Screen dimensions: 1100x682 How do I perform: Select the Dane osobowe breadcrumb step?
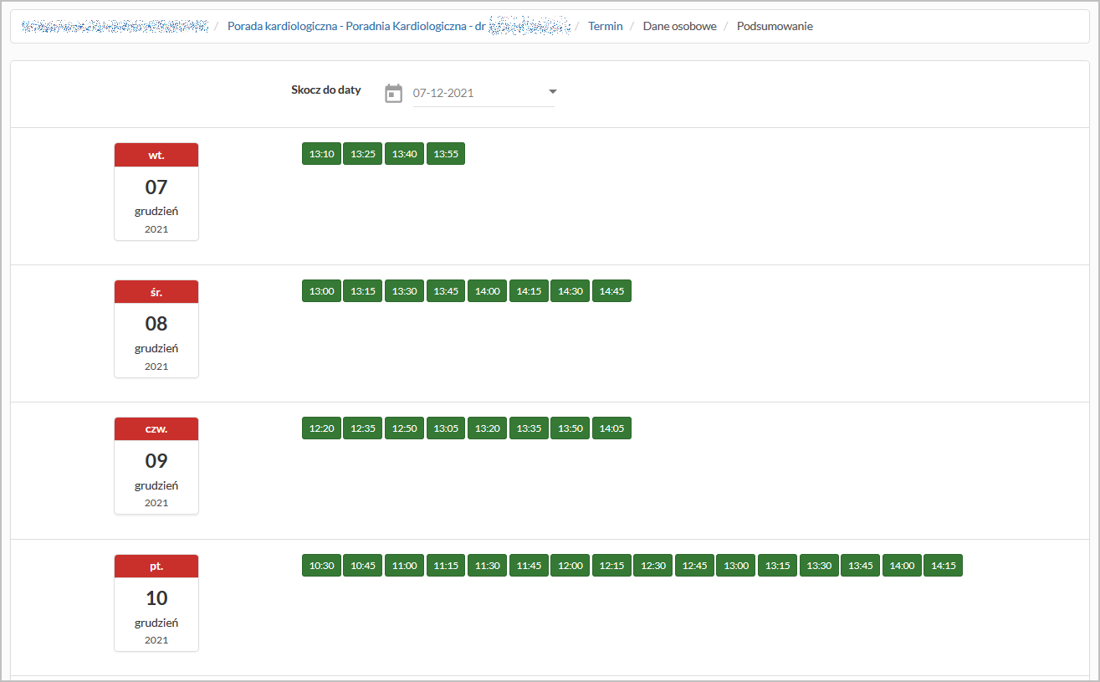click(x=679, y=26)
